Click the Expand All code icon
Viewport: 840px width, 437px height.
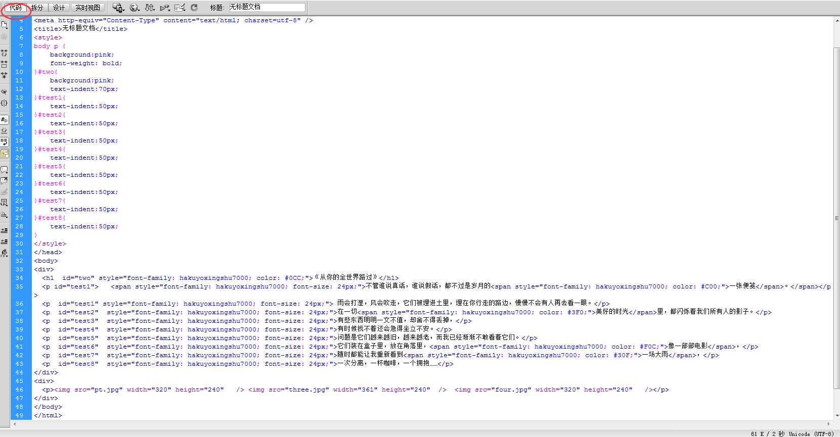pyautogui.click(x=4, y=75)
